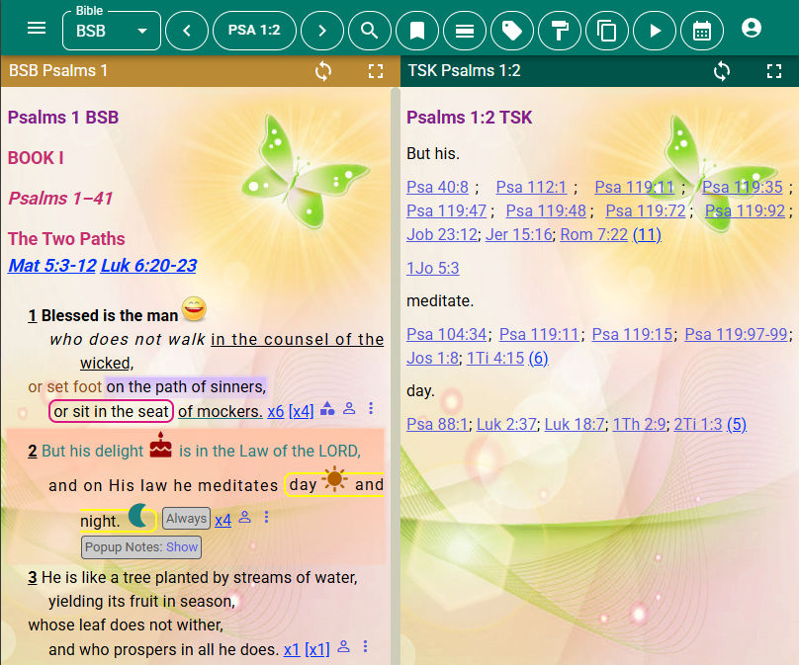Advance to next chapter with forward chevron
Viewport: 799px width, 665px height.
point(322,30)
